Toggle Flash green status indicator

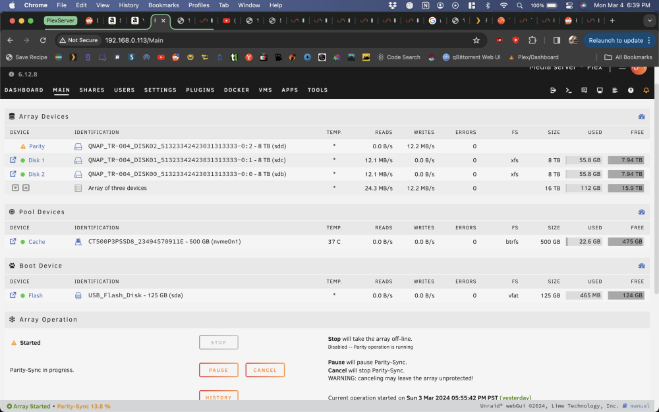[x=22, y=295]
